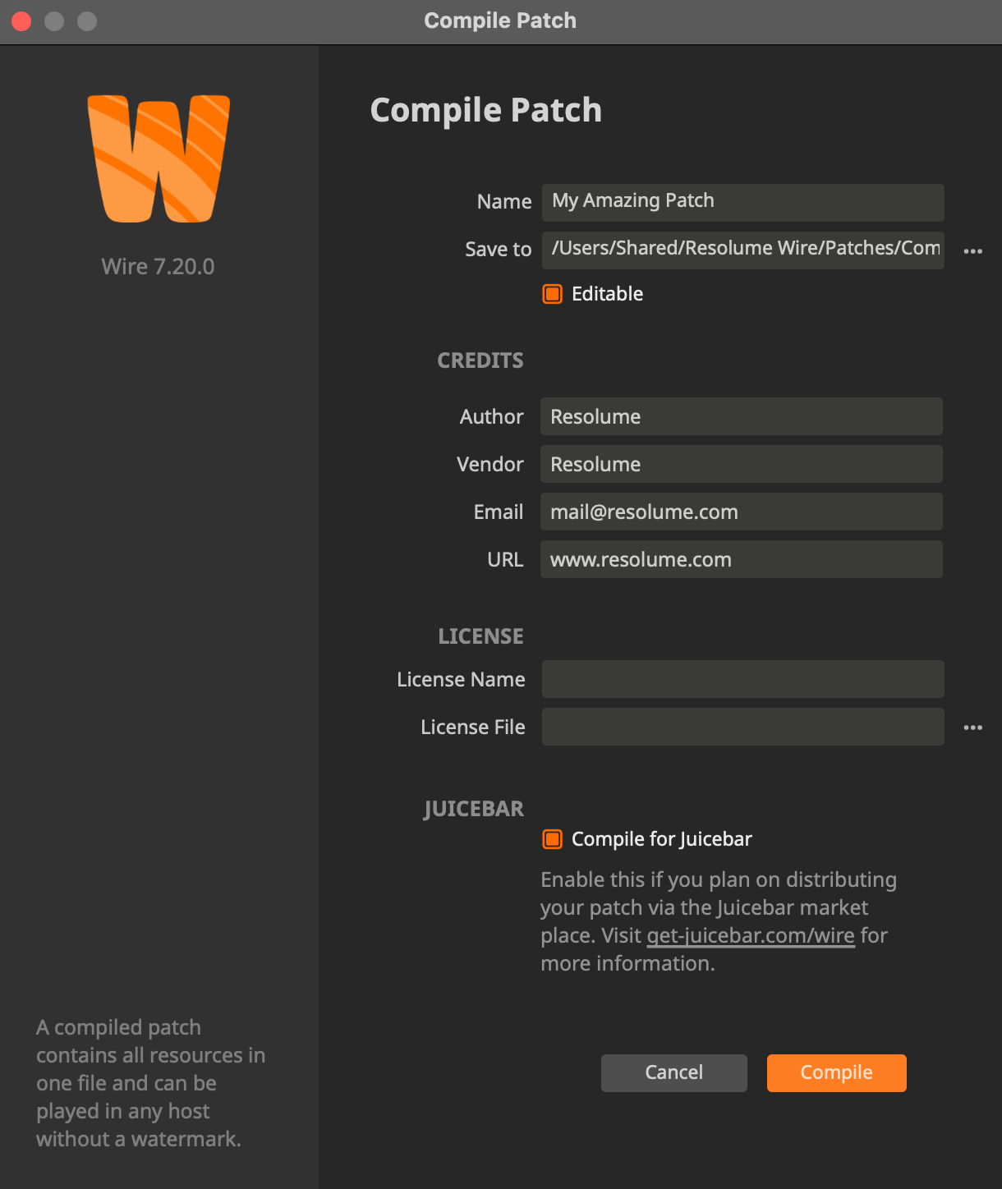Close the Compile Patch window

22,21
